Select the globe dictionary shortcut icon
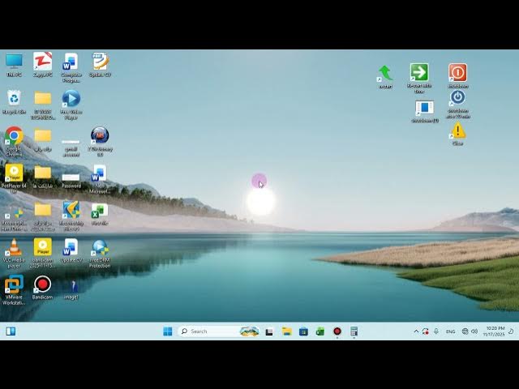 click(x=100, y=142)
